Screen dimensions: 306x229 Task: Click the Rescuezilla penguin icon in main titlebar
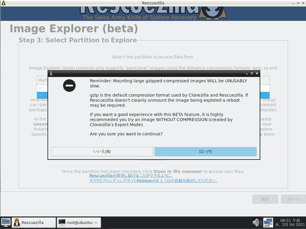[4, 3]
